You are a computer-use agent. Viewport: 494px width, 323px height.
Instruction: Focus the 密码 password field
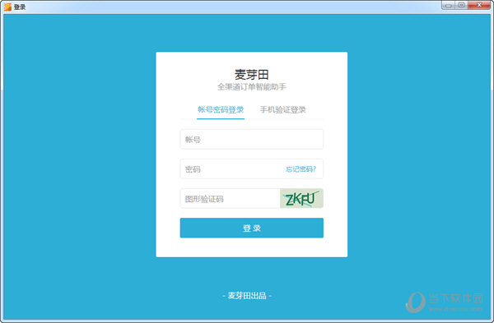point(251,168)
